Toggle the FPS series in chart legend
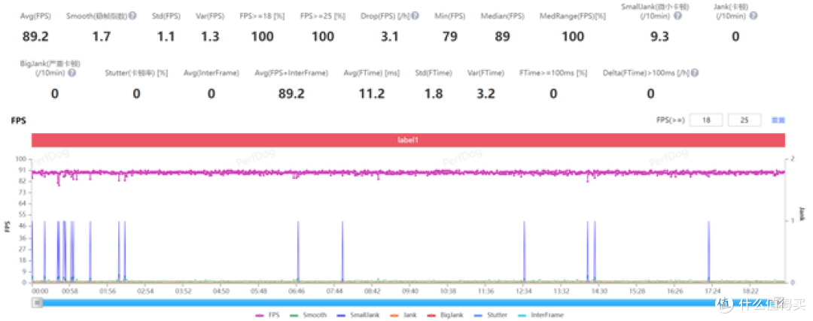 [266, 315]
